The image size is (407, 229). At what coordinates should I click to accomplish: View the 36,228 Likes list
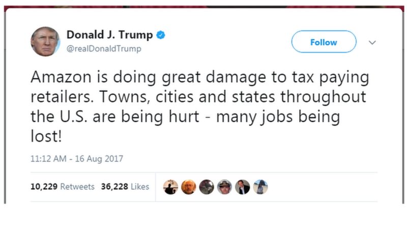click(x=125, y=187)
